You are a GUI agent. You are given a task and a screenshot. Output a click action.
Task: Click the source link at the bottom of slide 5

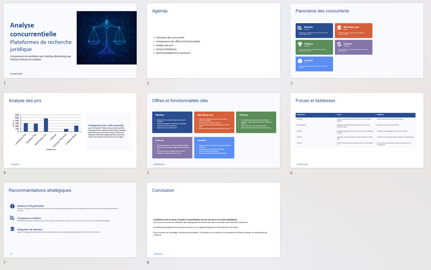coord(159,164)
